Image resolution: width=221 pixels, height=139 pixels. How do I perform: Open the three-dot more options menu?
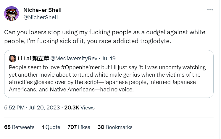click(x=210, y=10)
